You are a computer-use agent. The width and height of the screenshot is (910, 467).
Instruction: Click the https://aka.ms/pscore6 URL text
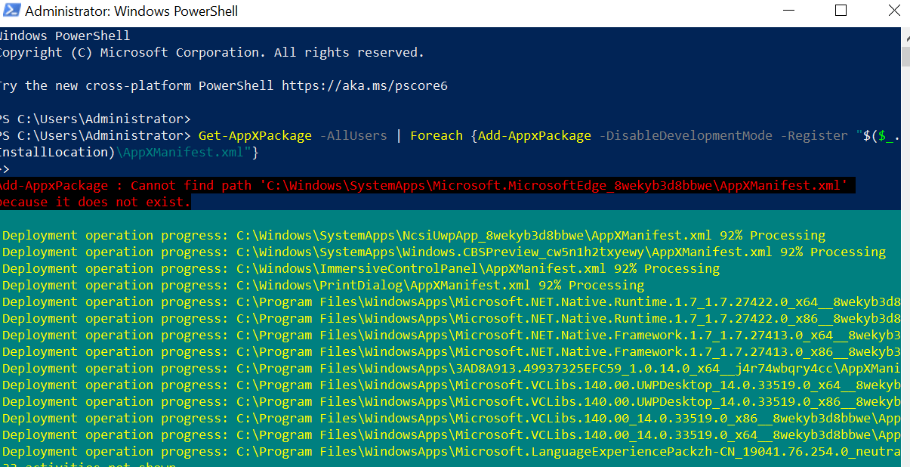[365, 85]
